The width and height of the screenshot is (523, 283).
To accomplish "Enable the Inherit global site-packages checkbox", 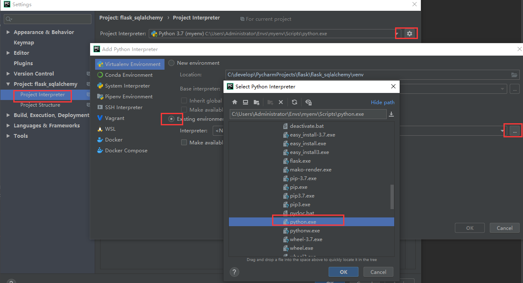I will (184, 100).
